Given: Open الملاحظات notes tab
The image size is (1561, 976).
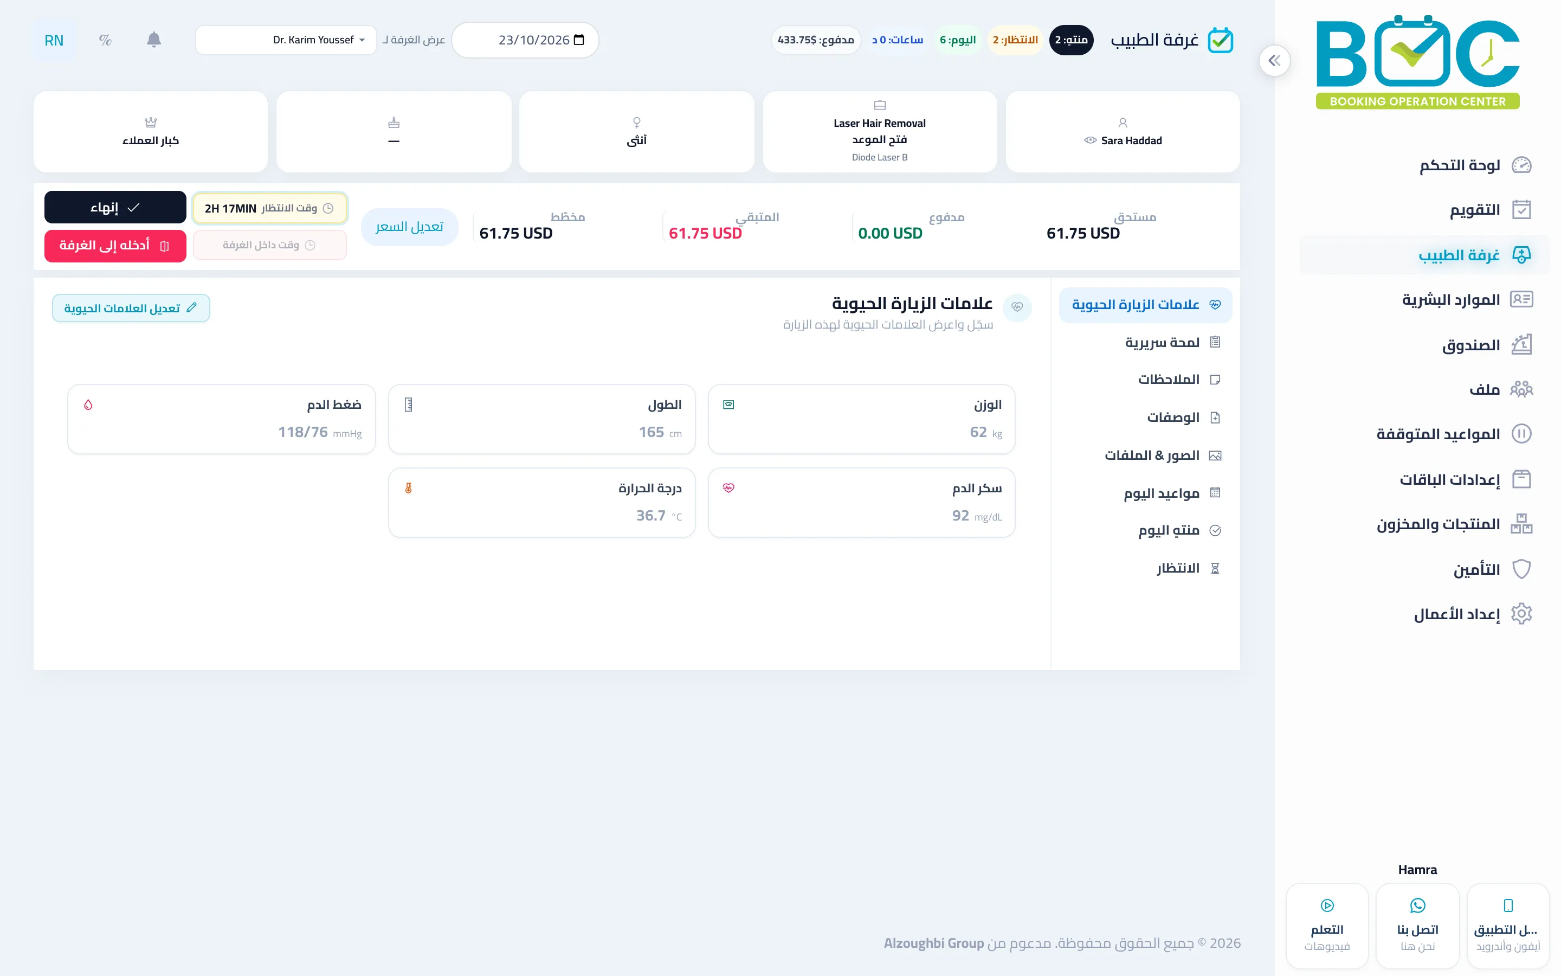Looking at the screenshot, I should pos(1146,380).
